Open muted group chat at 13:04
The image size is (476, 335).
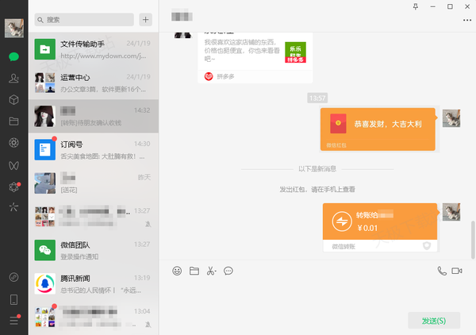pyautogui.click(x=94, y=318)
